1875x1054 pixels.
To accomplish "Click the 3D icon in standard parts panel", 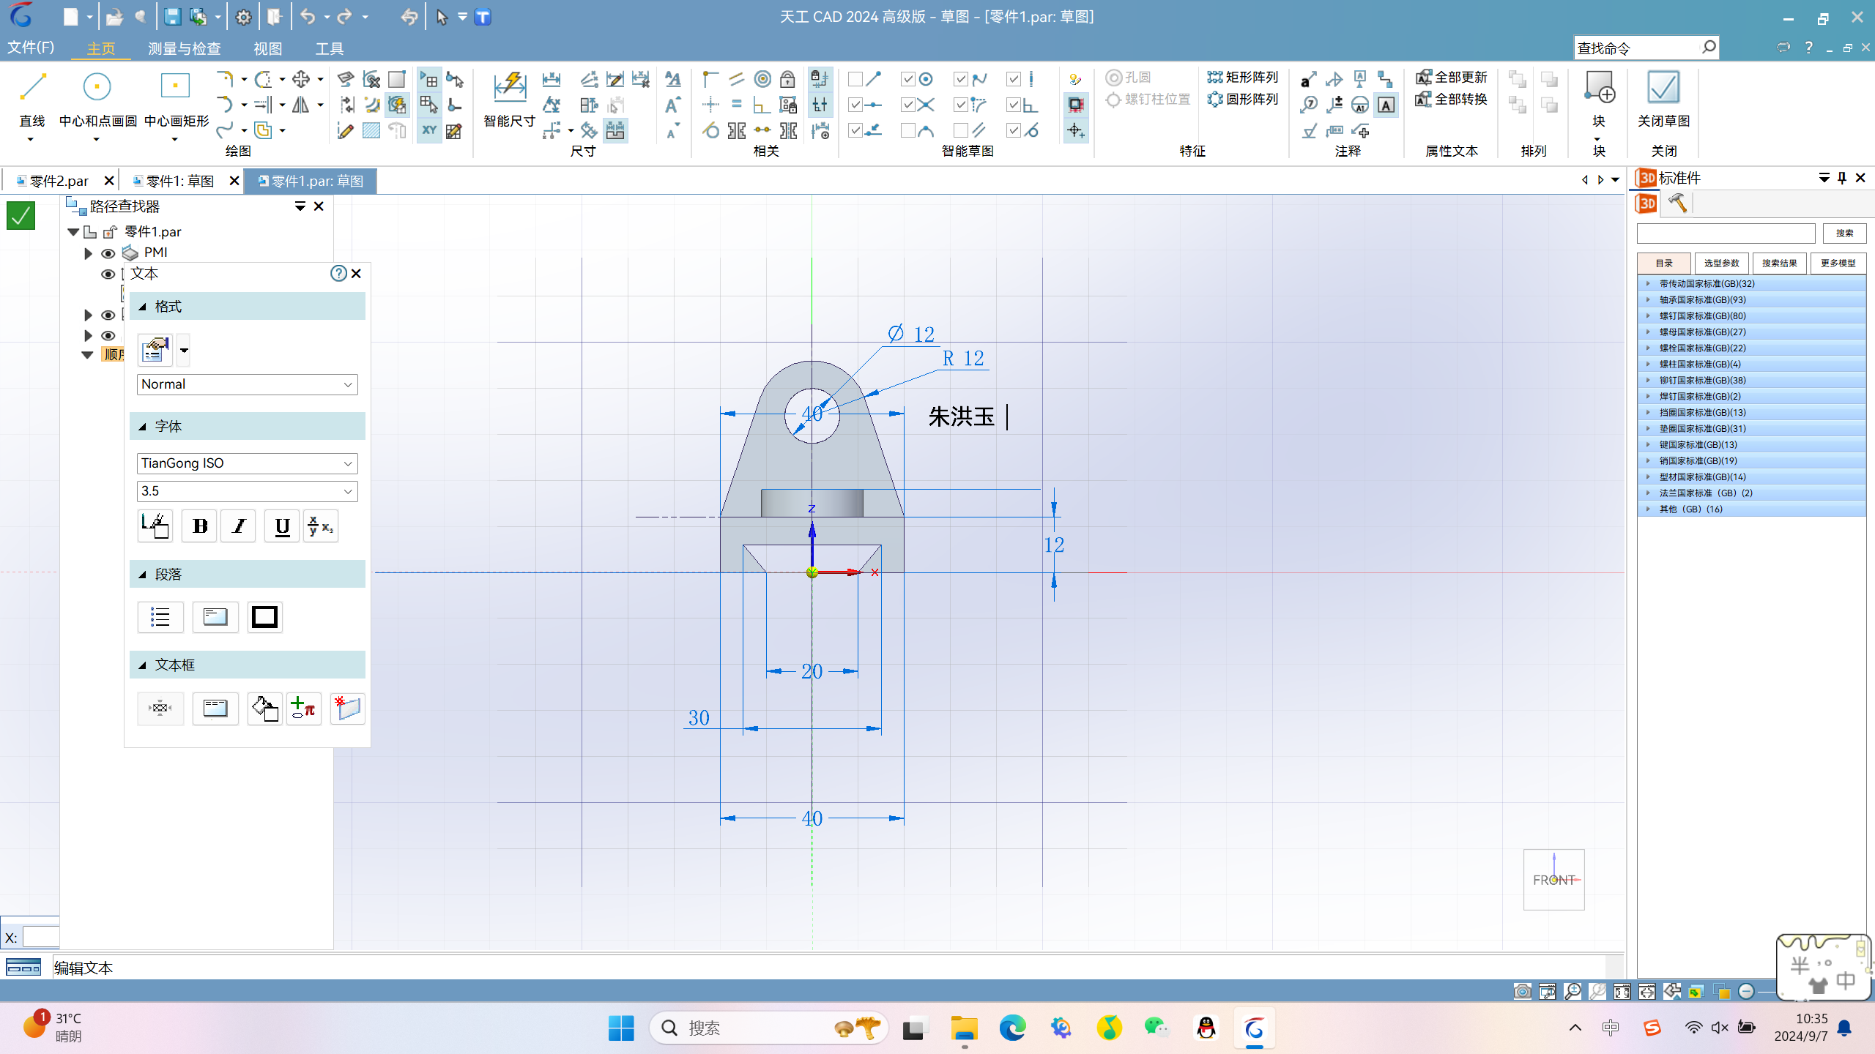I will [1646, 203].
